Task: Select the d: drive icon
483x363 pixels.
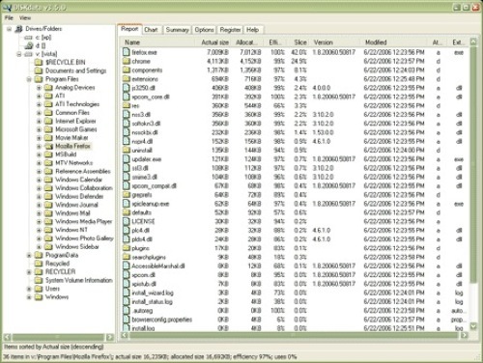Action: point(29,45)
